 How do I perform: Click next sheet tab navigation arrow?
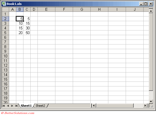coord(12,106)
